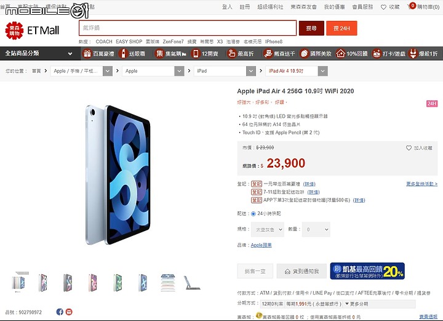This screenshot has height=321, width=443.
Task: Select the keyboard folio product thumbnail
Action: click(193, 283)
